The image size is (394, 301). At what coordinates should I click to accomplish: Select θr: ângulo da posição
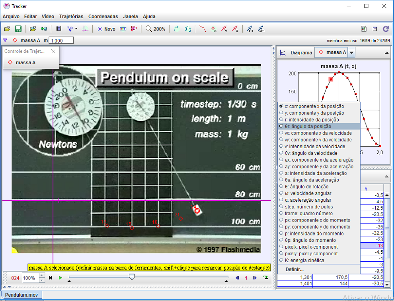click(x=319, y=126)
